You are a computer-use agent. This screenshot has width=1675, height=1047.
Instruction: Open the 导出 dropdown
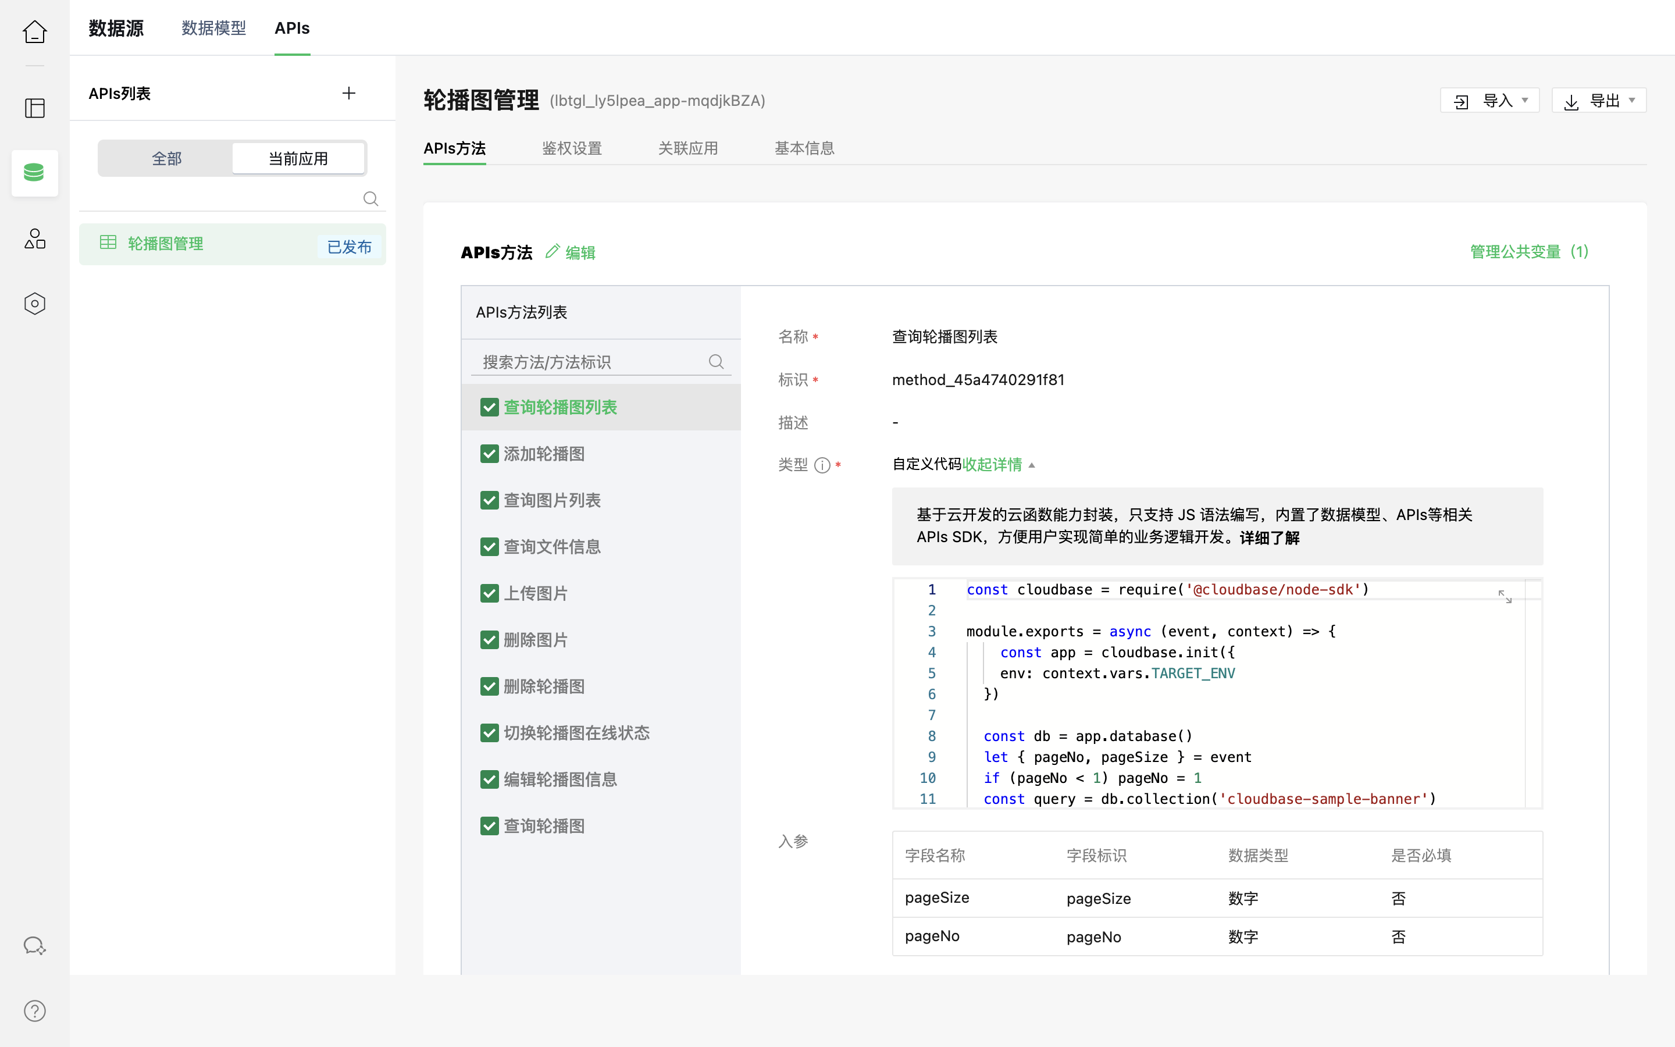click(x=1599, y=101)
